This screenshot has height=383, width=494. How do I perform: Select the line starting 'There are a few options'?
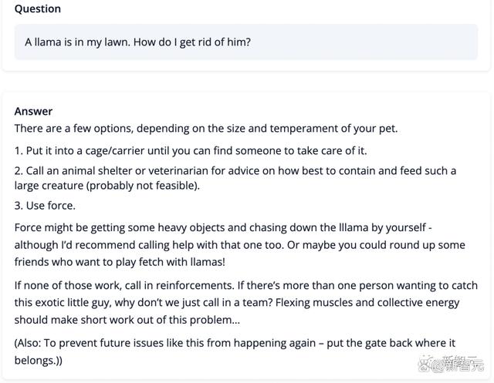[x=205, y=128]
